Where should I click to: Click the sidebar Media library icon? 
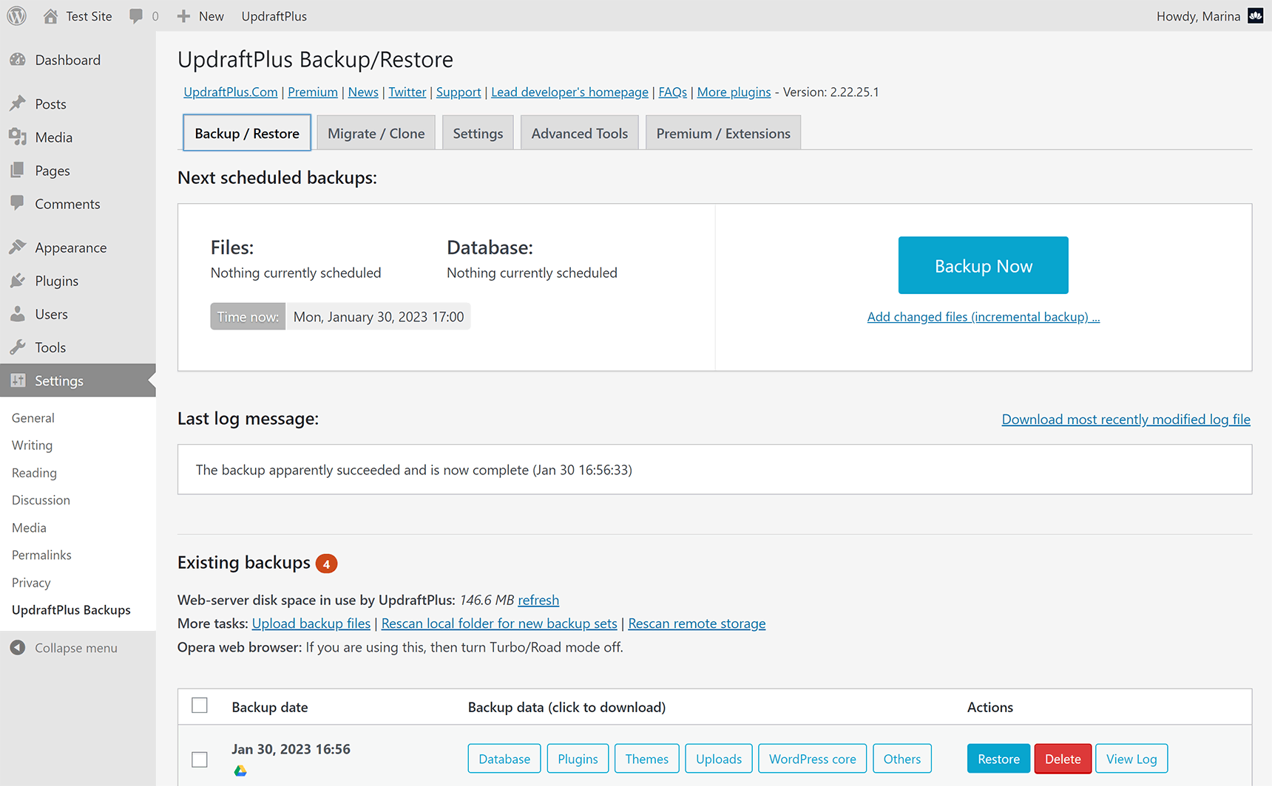pyautogui.click(x=18, y=137)
